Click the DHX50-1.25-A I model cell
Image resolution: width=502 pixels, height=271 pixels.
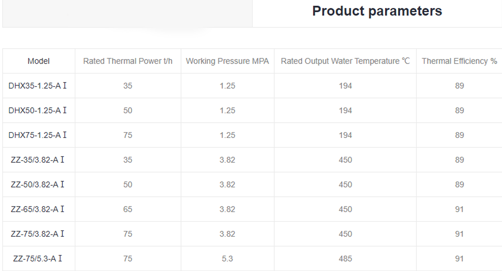point(38,110)
